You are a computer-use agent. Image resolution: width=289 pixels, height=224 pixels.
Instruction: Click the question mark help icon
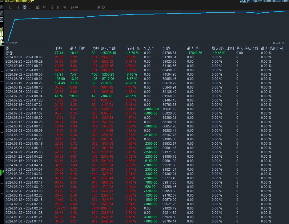(x=1, y=14)
